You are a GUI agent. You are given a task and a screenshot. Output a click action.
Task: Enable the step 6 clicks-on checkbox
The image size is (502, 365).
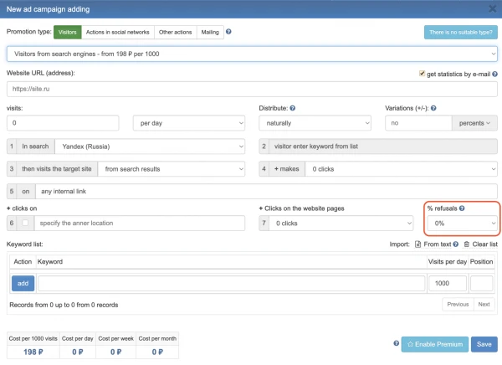pyautogui.click(x=25, y=223)
